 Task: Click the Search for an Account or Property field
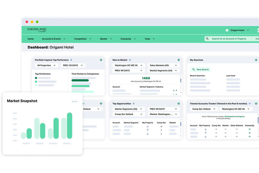click(x=229, y=39)
